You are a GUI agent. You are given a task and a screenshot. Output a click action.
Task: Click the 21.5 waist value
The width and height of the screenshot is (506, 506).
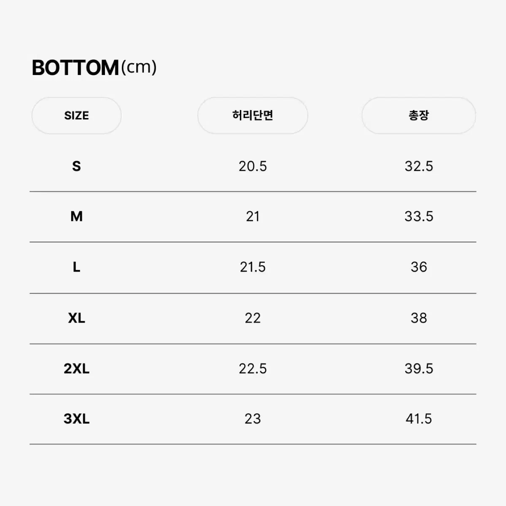click(253, 267)
